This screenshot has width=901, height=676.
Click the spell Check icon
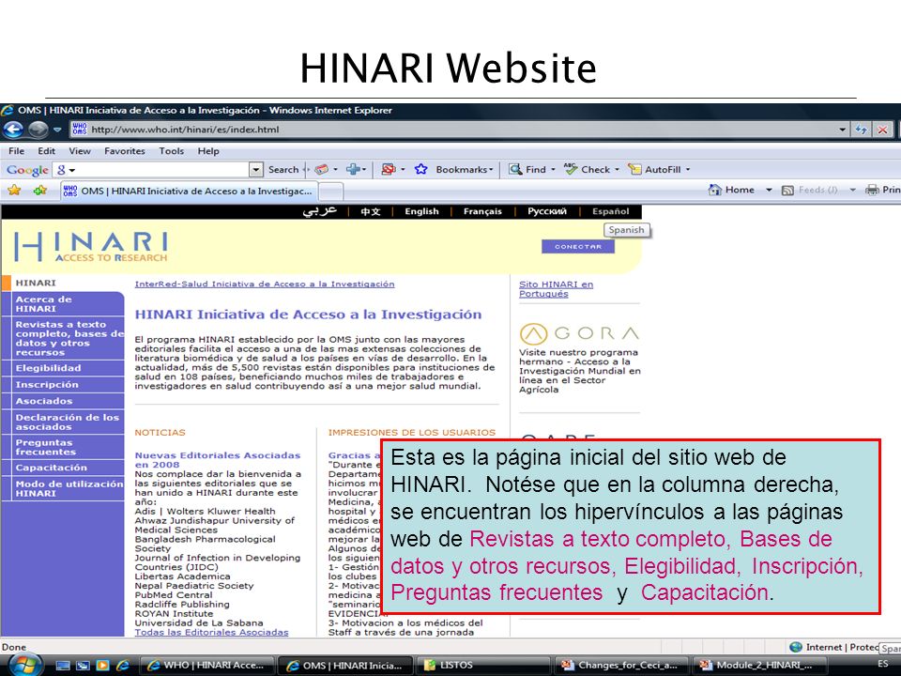pos(571,169)
